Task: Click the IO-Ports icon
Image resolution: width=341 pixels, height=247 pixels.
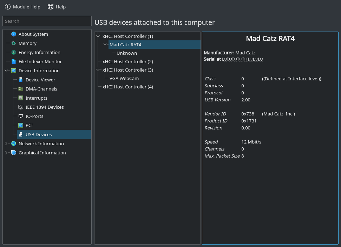Action: click(21, 116)
